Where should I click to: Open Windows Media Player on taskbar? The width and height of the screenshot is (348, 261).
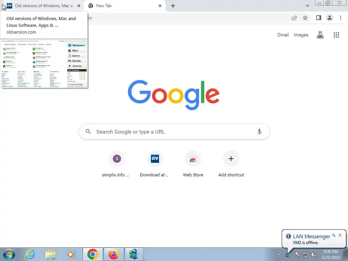point(71,254)
